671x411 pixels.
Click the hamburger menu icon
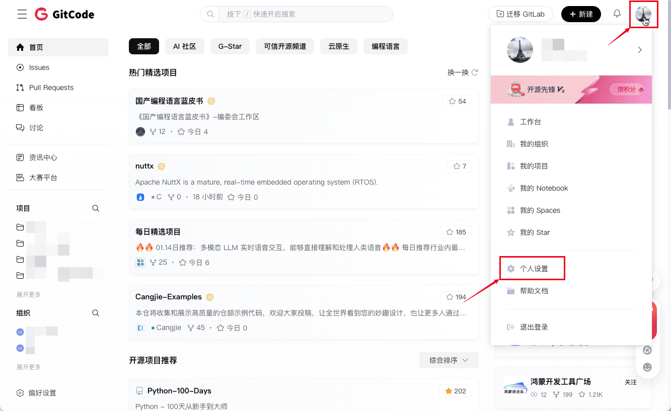[22, 14]
